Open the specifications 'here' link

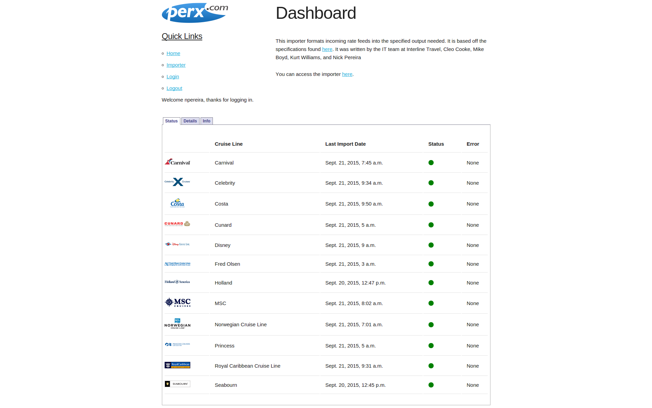pos(327,49)
